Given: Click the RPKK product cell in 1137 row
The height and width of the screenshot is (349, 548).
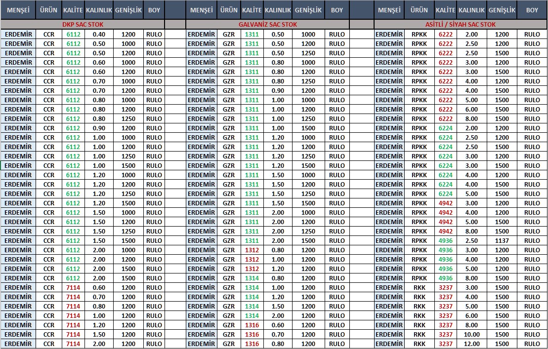Looking at the screenshot, I should pyautogui.click(x=419, y=240).
